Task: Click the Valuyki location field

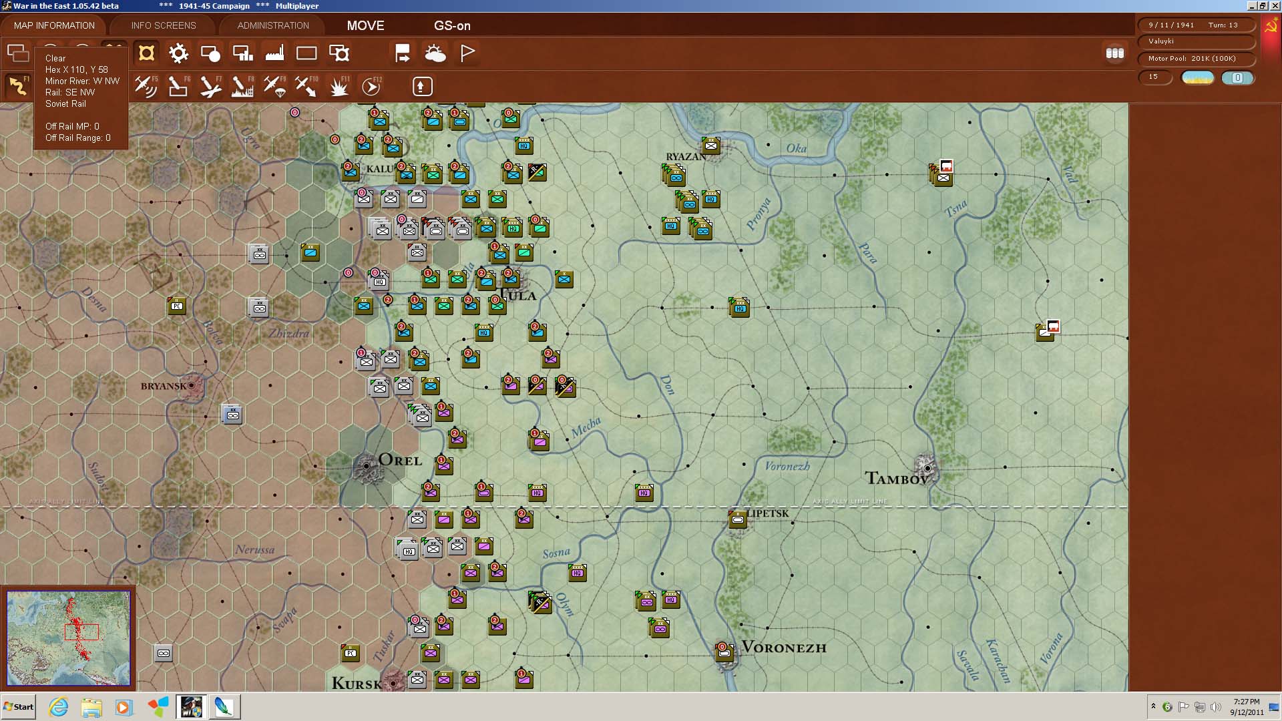Action: tap(1195, 41)
